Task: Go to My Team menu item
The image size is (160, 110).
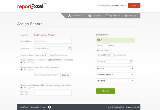Action: [x=95, y=16]
